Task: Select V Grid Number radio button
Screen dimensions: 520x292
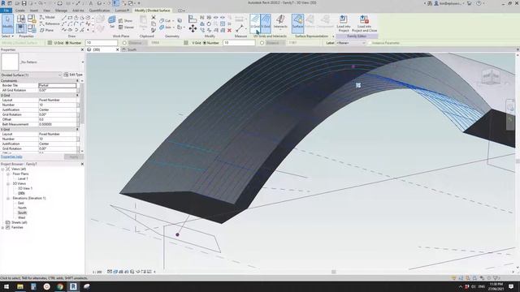Action: [x=204, y=43]
